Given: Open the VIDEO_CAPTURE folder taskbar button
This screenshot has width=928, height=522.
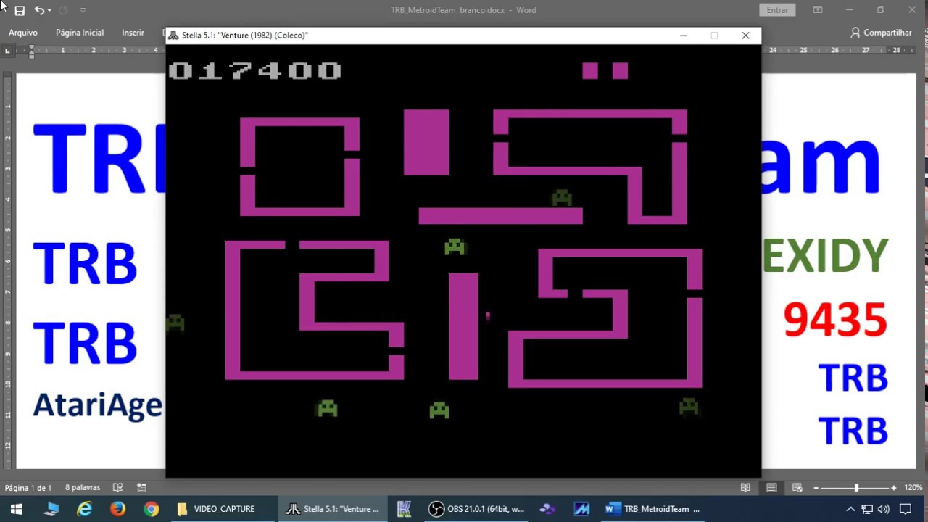Looking at the screenshot, I should [x=217, y=509].
